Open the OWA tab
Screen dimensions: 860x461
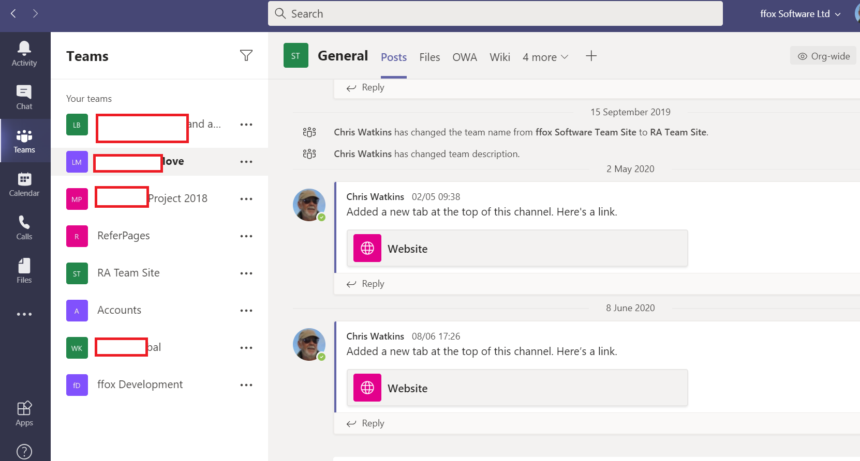point(465,57)
